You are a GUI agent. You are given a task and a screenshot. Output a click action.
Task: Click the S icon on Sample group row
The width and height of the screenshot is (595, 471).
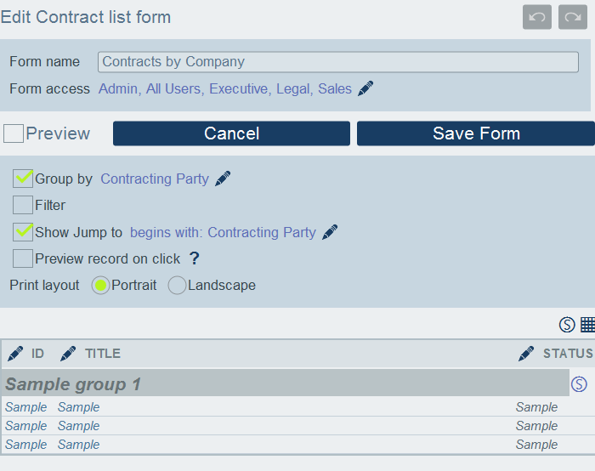579,384
